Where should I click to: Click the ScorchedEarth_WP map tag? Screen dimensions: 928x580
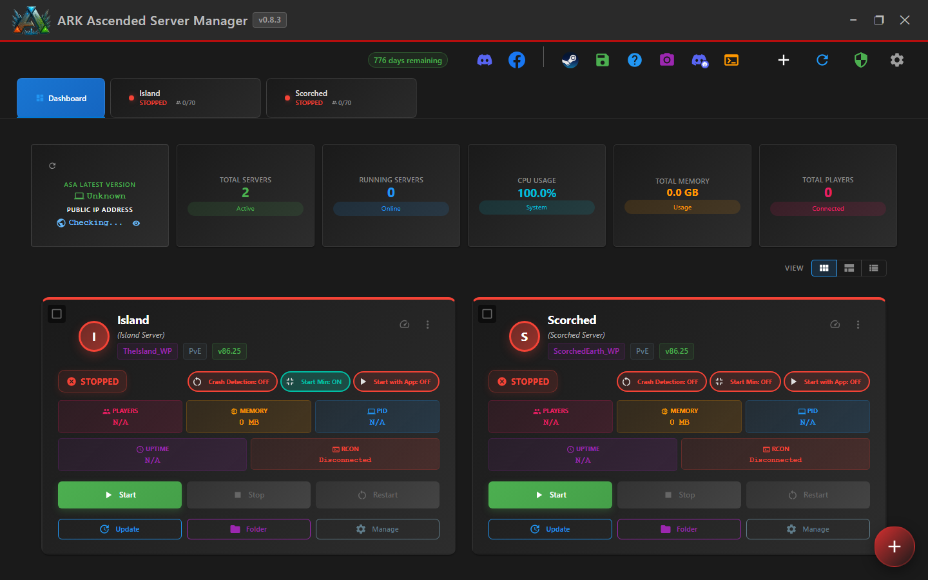[x=586, y=351]
